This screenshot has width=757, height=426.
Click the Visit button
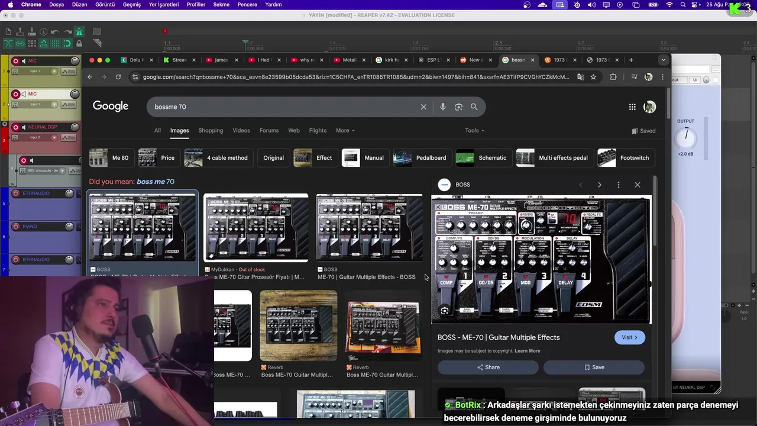[629, 337]
